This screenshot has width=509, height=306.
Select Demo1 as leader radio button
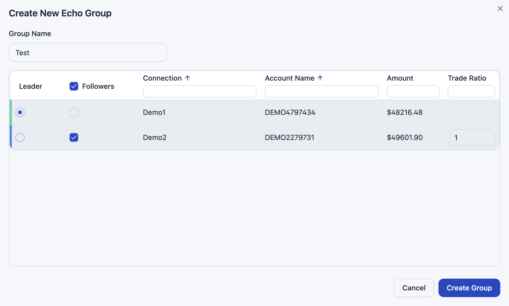(x=20, y=112)
